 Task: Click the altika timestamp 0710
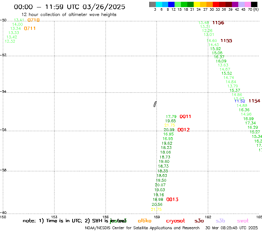[33, 20]
